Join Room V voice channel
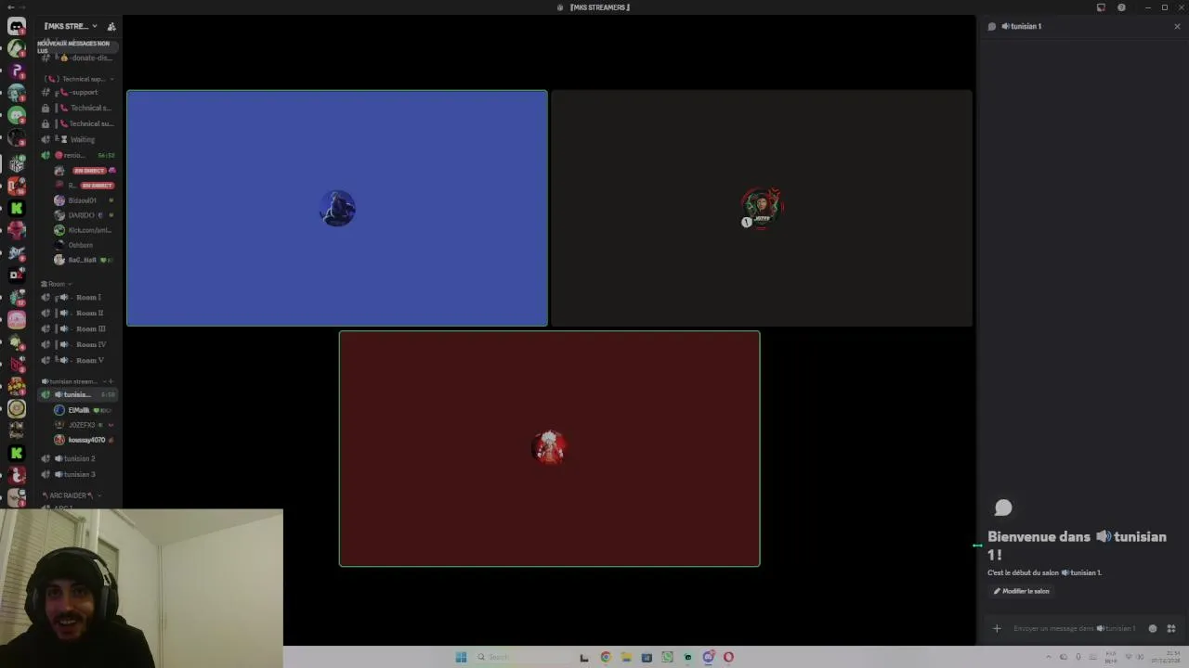 [80, 360]
